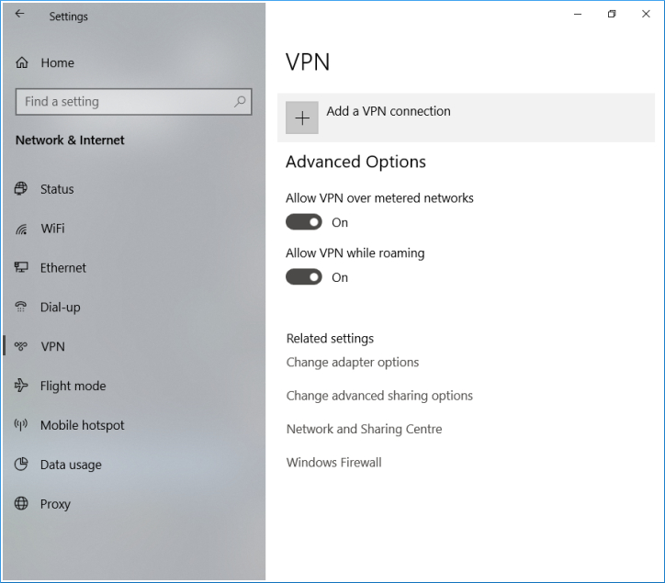
Task: Click the back arrow icon
Action: pyautogui.click(x=20, y=15)
